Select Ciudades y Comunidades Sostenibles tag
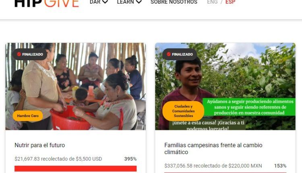This screenshot has width=302, height=173. coord(183,111)
